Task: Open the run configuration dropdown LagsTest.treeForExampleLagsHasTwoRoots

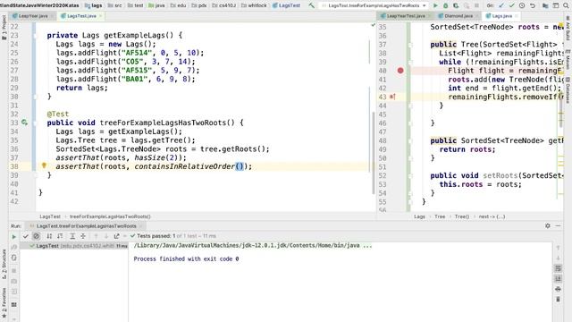Action: pyautogui.click(x=374, y=5)
